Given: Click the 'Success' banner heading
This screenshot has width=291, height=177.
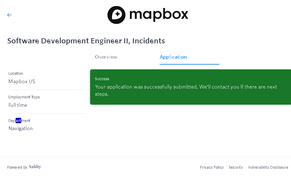Looking at the screenshot, I should point(102,79).
